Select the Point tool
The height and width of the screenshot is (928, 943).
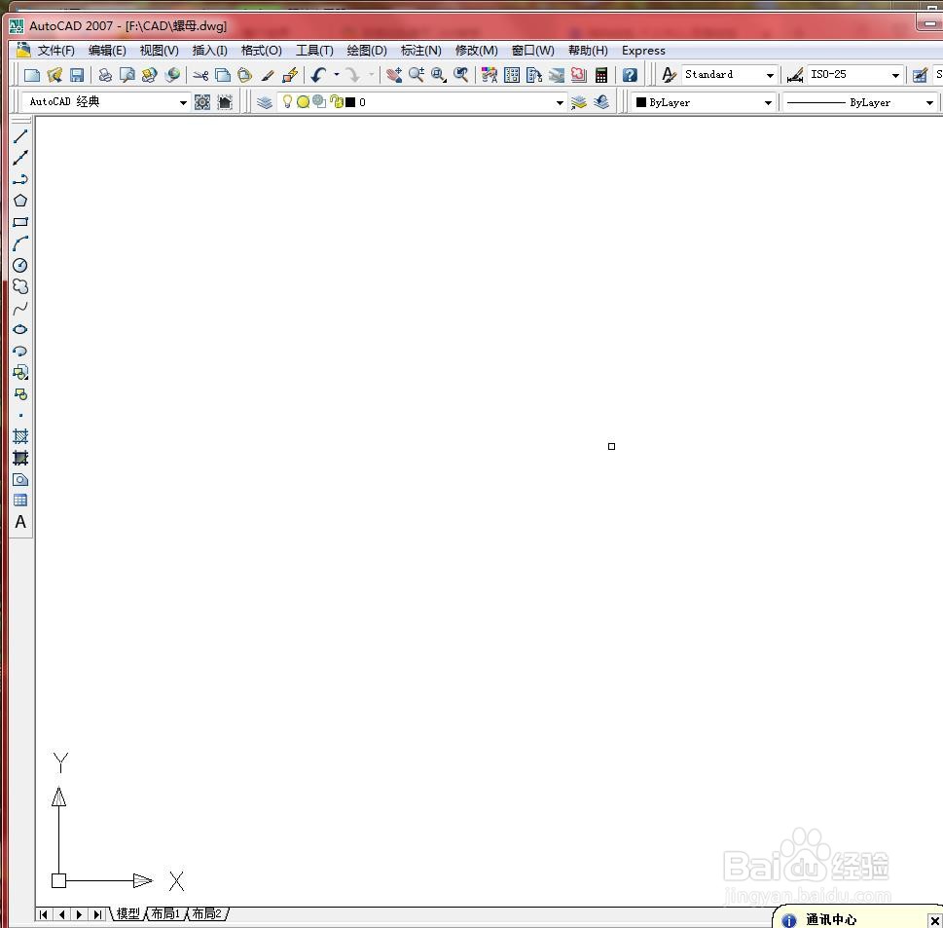[x=20, y=415]
